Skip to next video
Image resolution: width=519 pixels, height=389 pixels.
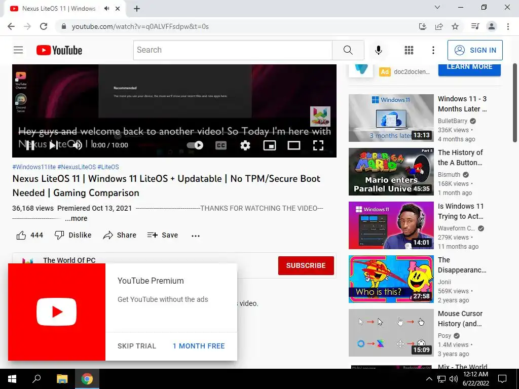54,145
